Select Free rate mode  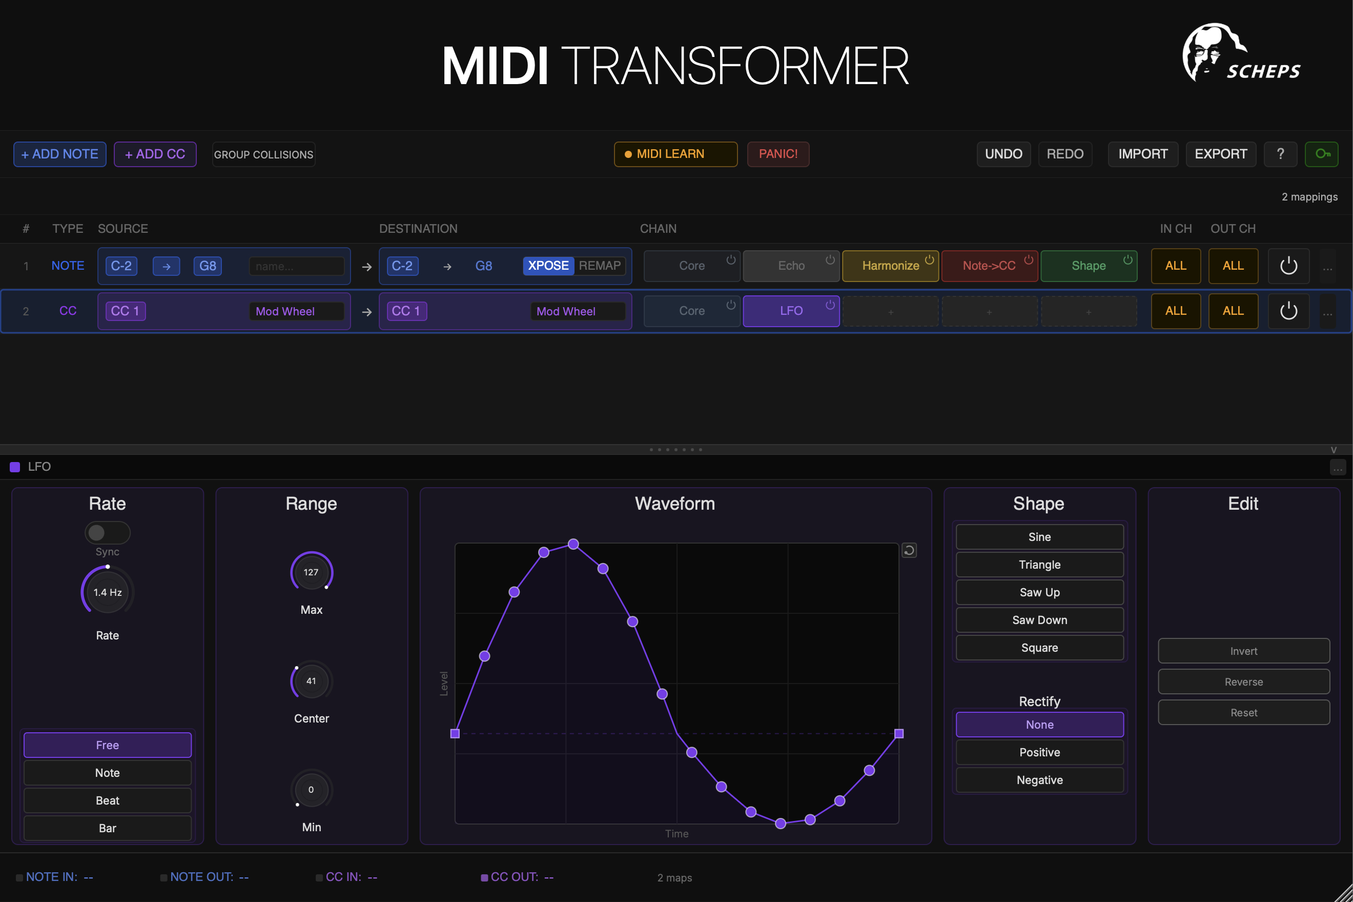click(108, 745)
